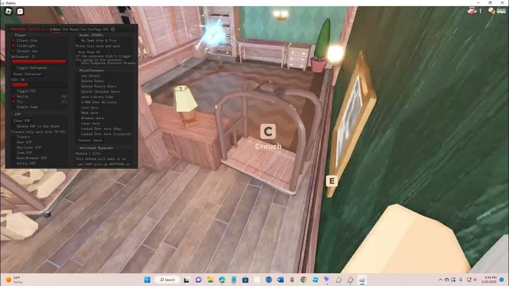The image size is (509, 286).
Task: Click the GUI settings gear icon
Action: pos(113,29)
